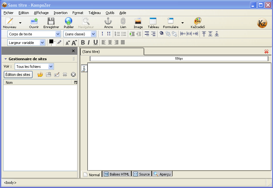Open the column picker beside Nom header
This screenshot has width=273, height=188.
pos(76,82)
